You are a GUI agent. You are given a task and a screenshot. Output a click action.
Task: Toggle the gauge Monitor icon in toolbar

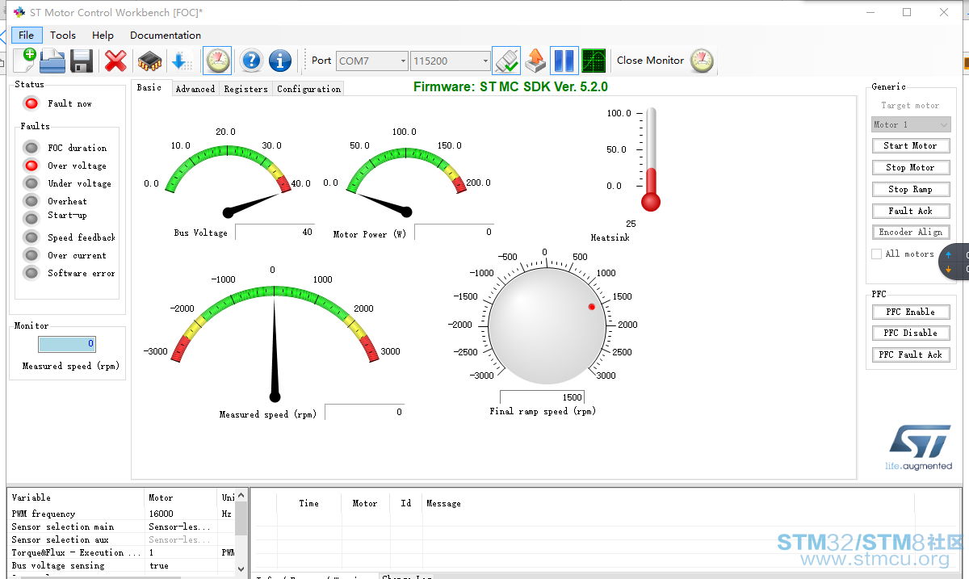pos(217,61)
